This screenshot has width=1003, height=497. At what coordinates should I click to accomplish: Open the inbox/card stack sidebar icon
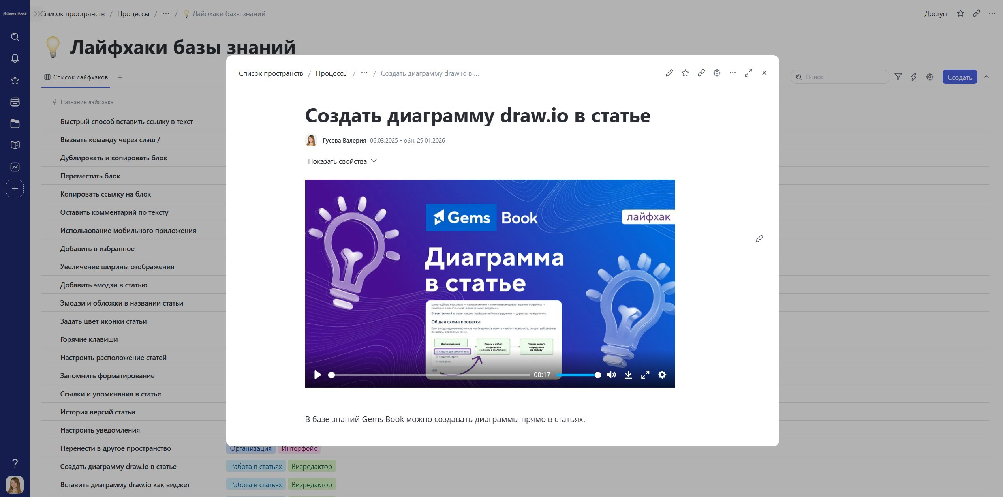point(15,102)
